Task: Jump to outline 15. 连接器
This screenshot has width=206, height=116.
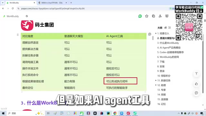Action: [x=163, y=99]
